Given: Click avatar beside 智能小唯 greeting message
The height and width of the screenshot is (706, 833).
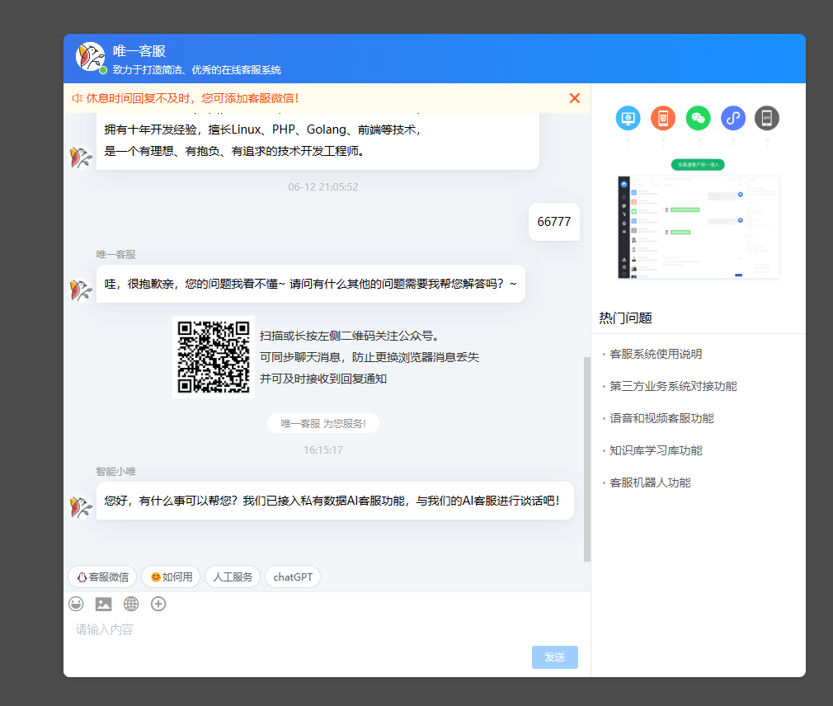Looking at the screenshot, I should (81, 507).
